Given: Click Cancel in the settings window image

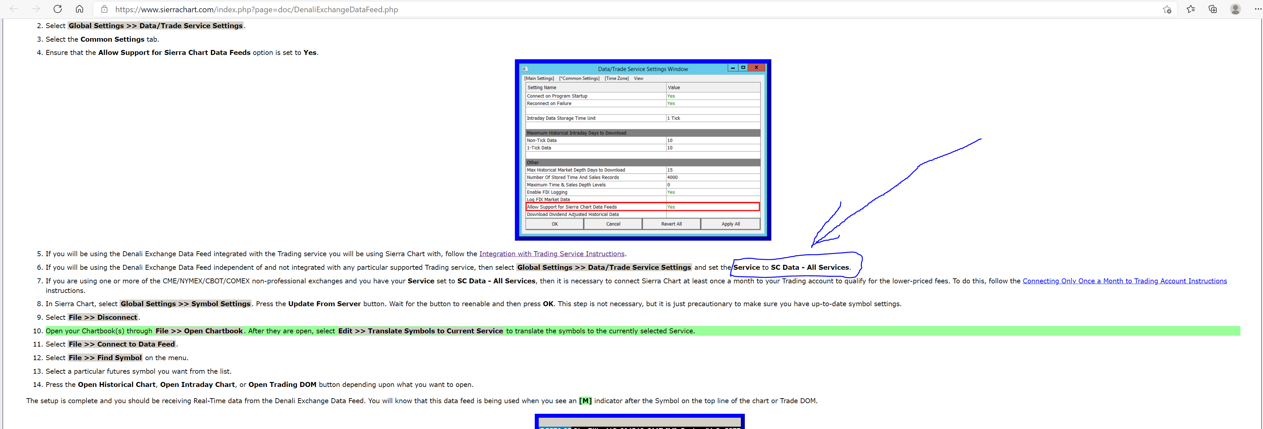Looking at the screenshot, I should pyautogui.click(x=613, y=224).
